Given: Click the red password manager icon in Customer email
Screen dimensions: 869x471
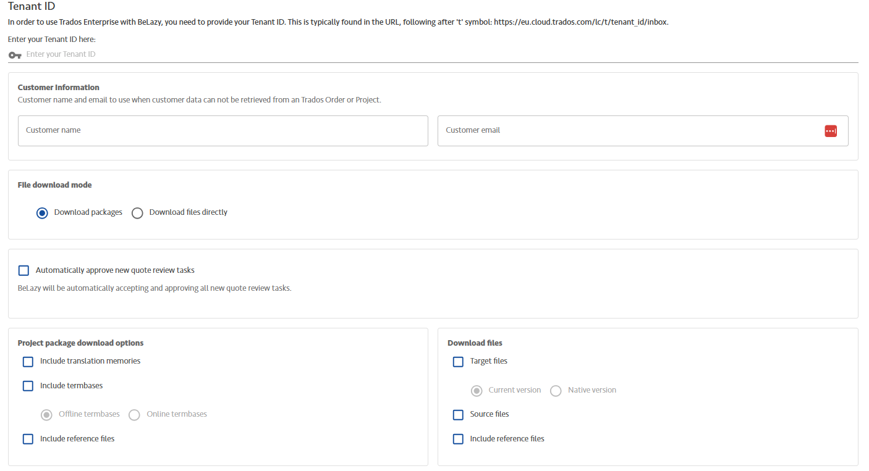Looking at the screenshot, I should pyautogui.click(x=831, y=131).
